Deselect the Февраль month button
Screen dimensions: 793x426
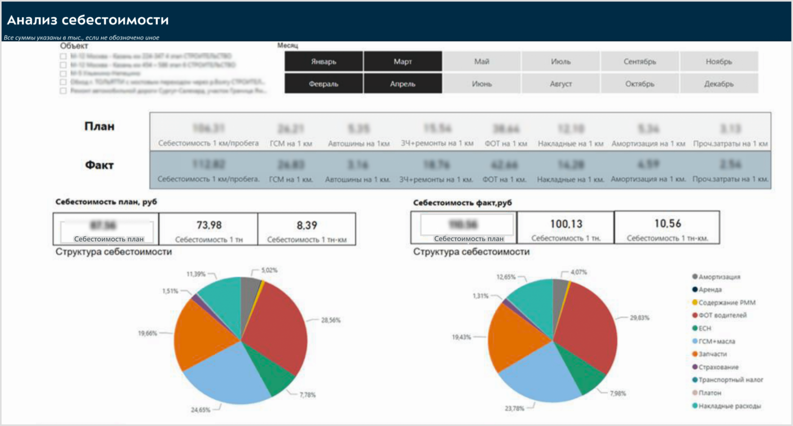[x=323, y=84]
